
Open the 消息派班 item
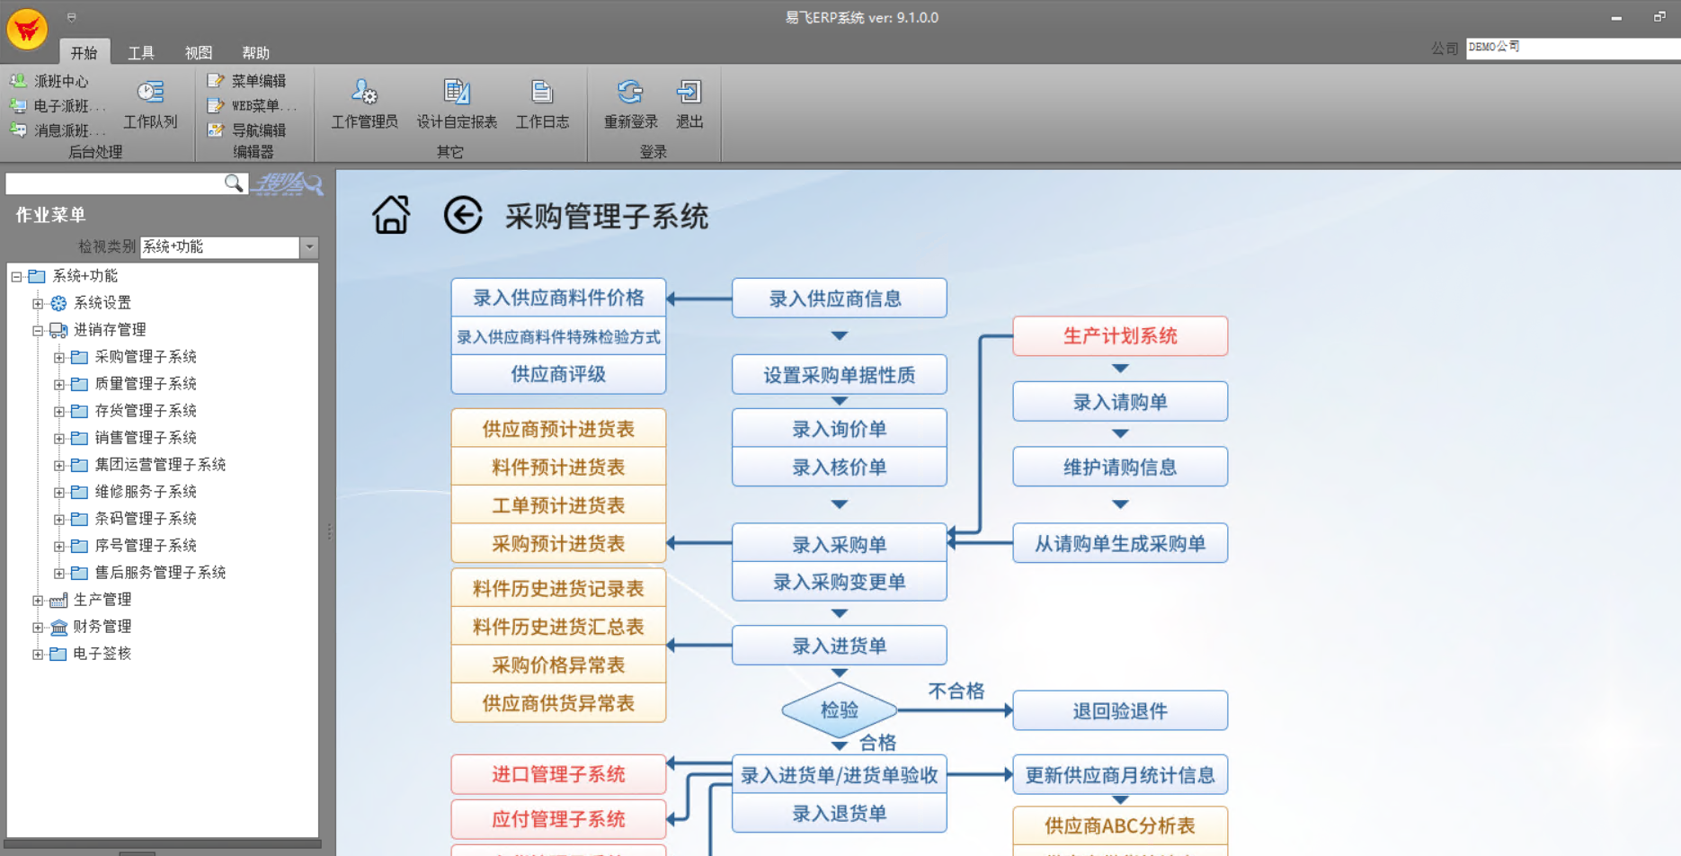tap(57, 130)
